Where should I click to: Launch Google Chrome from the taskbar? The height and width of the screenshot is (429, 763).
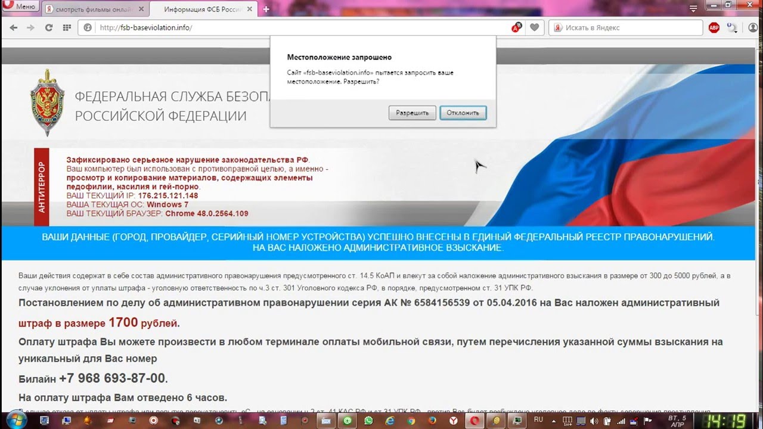click(x=411, y=421)
